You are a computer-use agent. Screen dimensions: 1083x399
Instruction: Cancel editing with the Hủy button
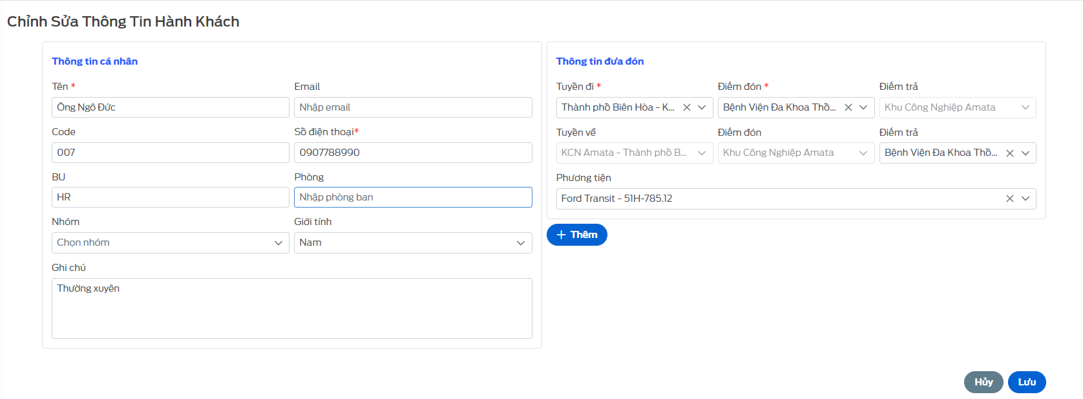[x=983, y=382]
